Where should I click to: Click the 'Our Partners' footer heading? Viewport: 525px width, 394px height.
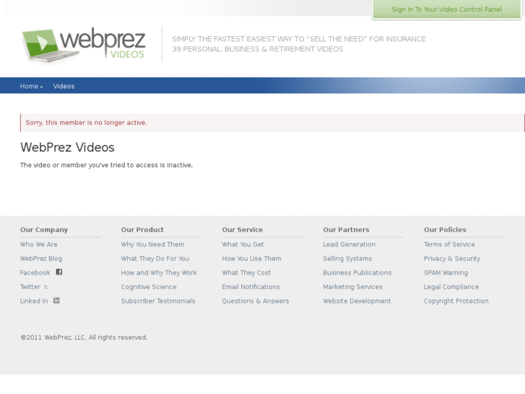tap(346, 230)
